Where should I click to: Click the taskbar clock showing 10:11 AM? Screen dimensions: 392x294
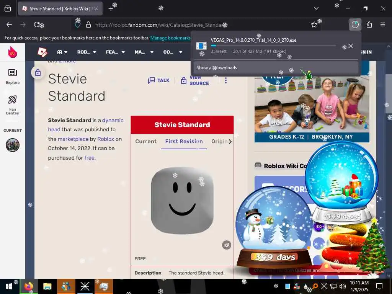pos(359,286)
